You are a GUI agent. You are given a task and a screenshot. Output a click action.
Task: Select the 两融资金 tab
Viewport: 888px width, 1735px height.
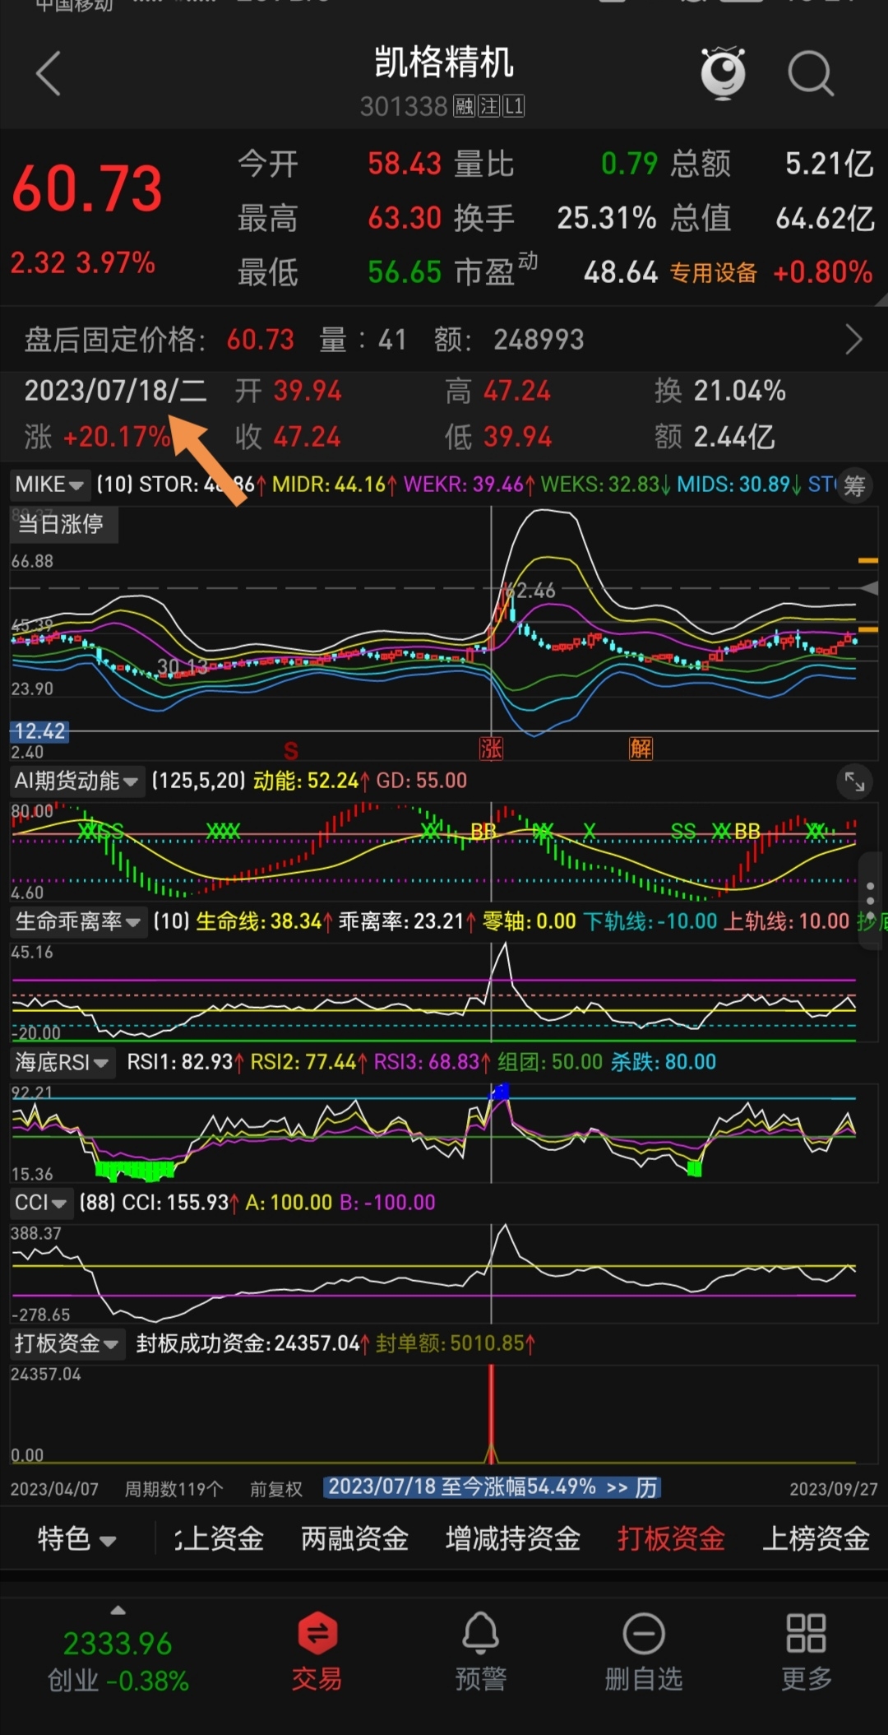point(354,1538)
